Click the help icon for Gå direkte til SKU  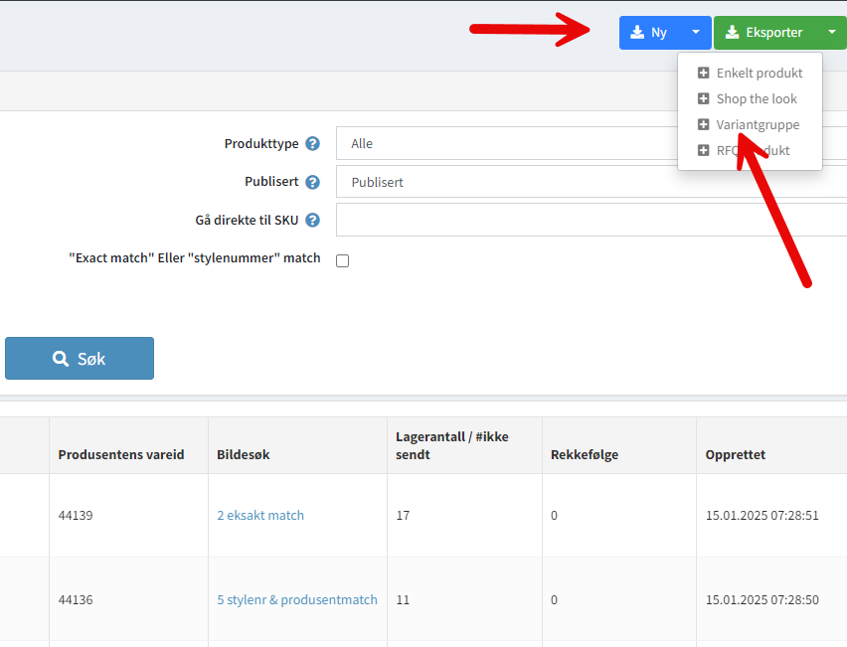pos(312,221)
